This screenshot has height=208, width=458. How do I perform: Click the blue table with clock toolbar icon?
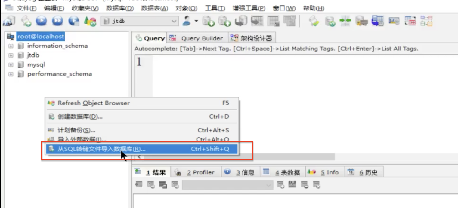[x=378, y=21]
